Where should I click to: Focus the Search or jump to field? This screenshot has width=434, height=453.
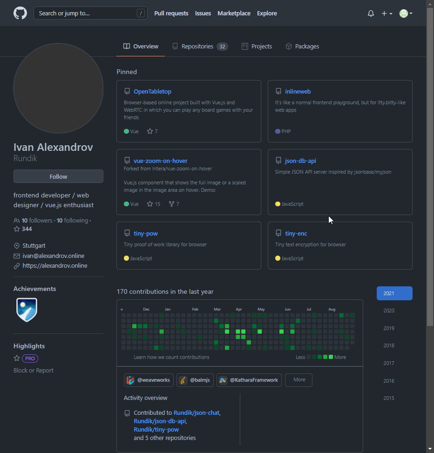[x=90, y=14]
